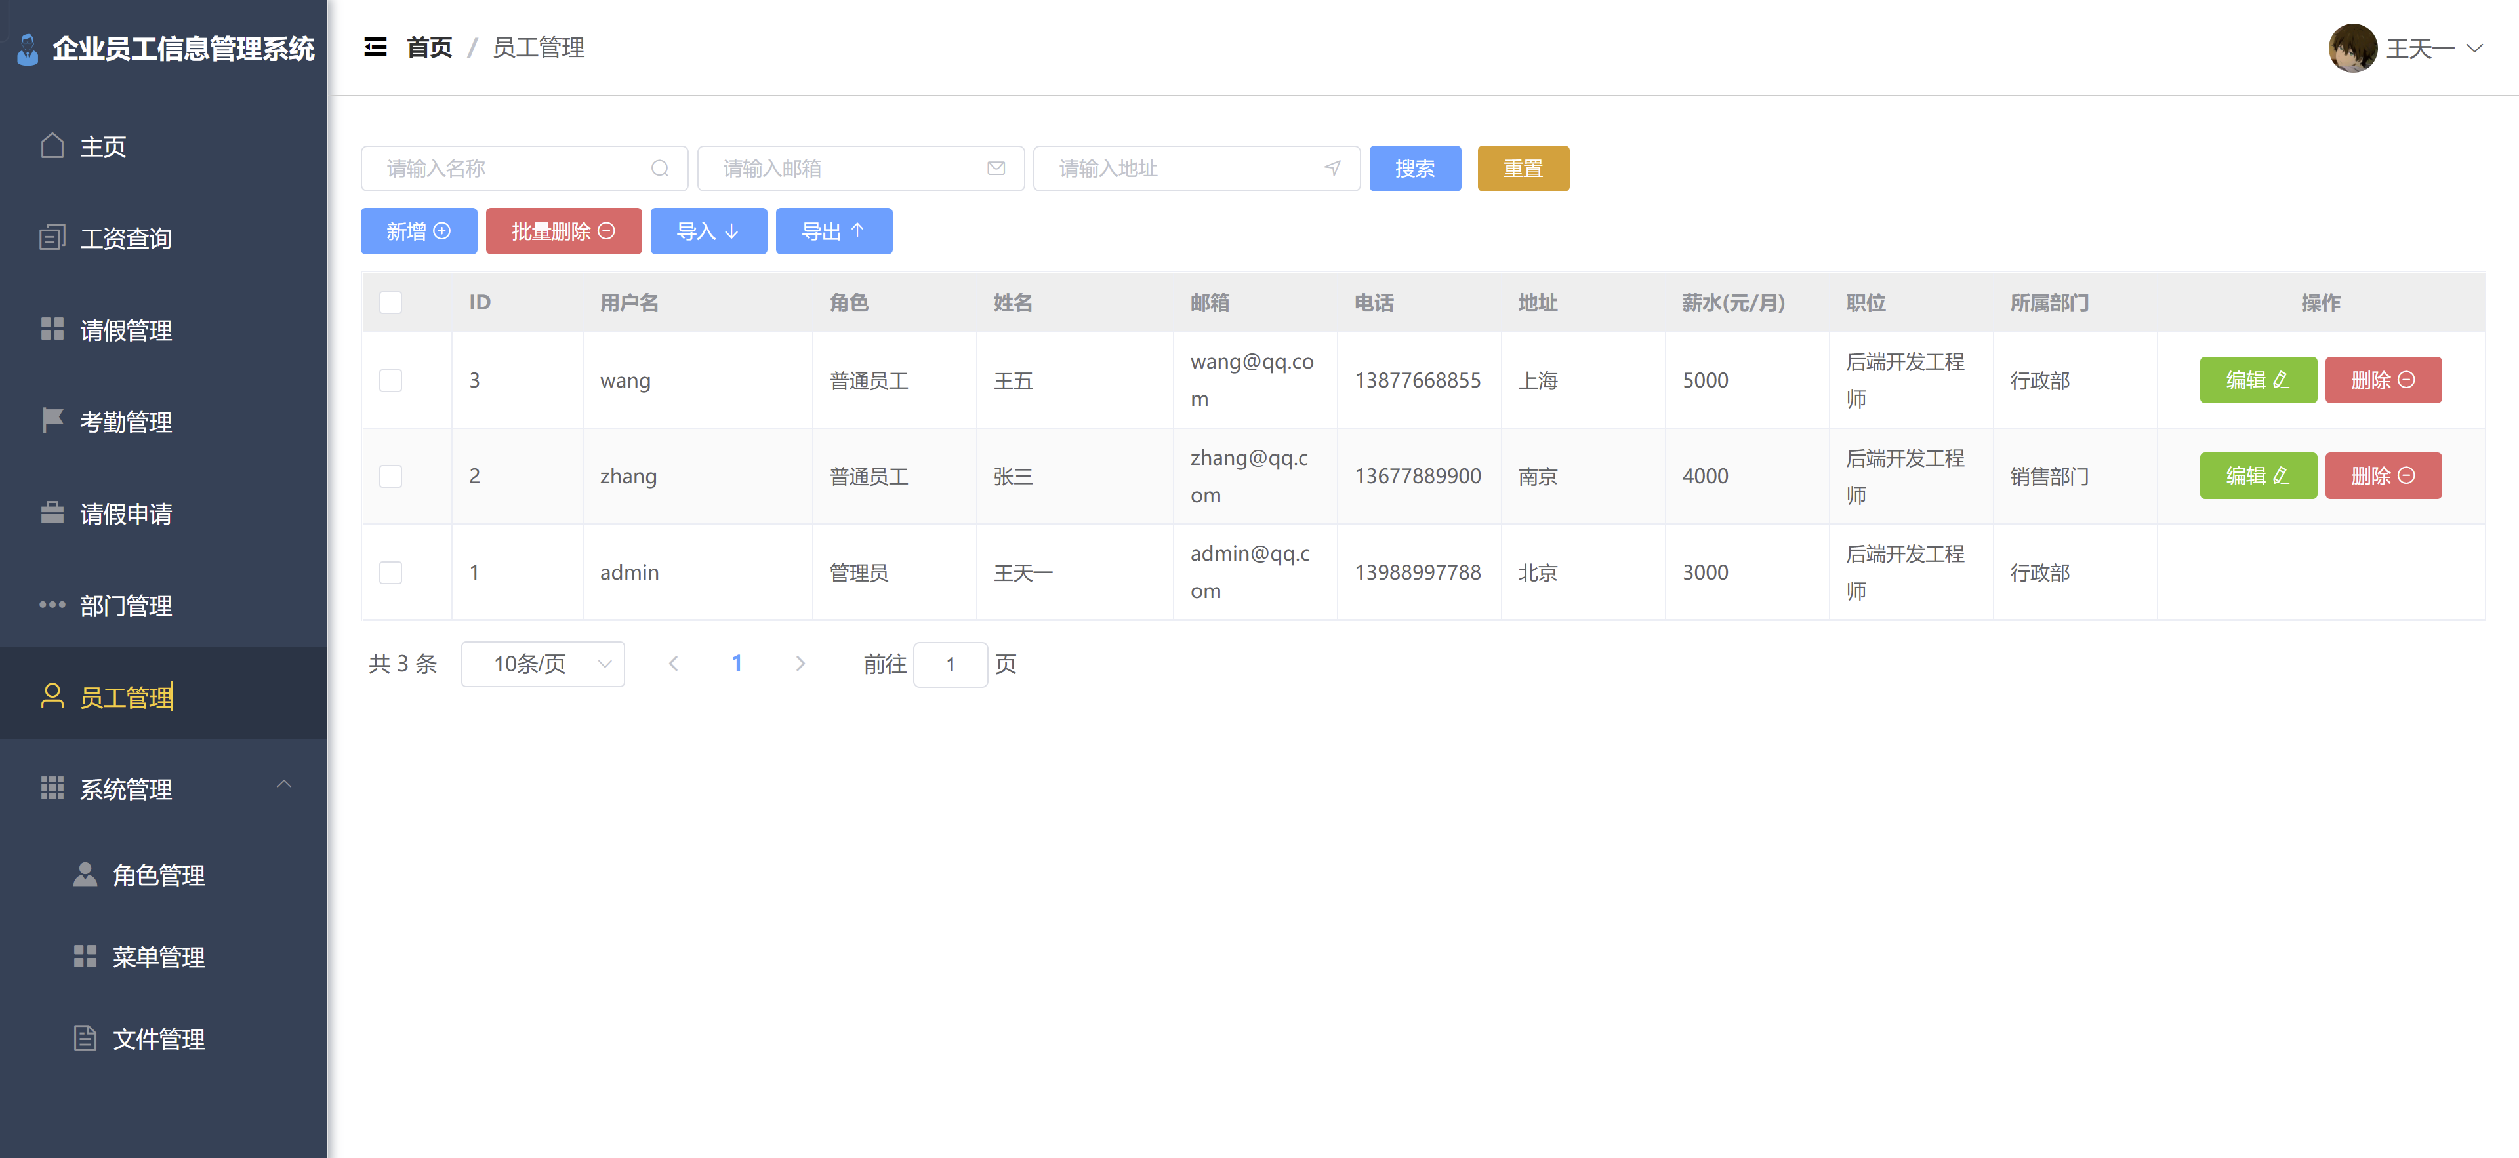
Task: Click the 文件管理 document icon
Action: tap(85, 1038)
